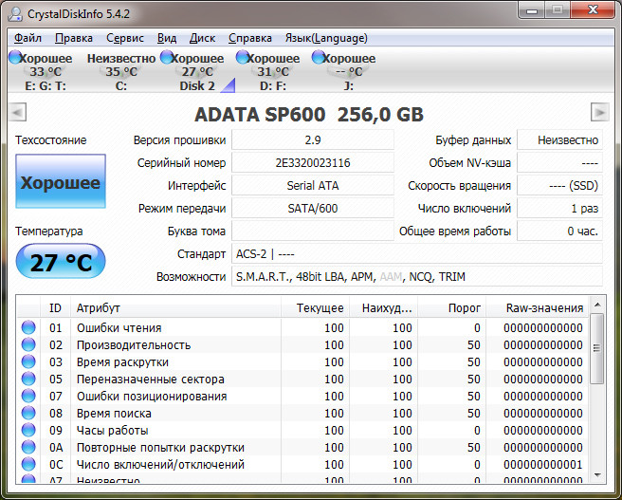Screen dimensions: 622x500
Task: Click the SATA/600 transfer mode field
Action: click(x=313, y=209)
